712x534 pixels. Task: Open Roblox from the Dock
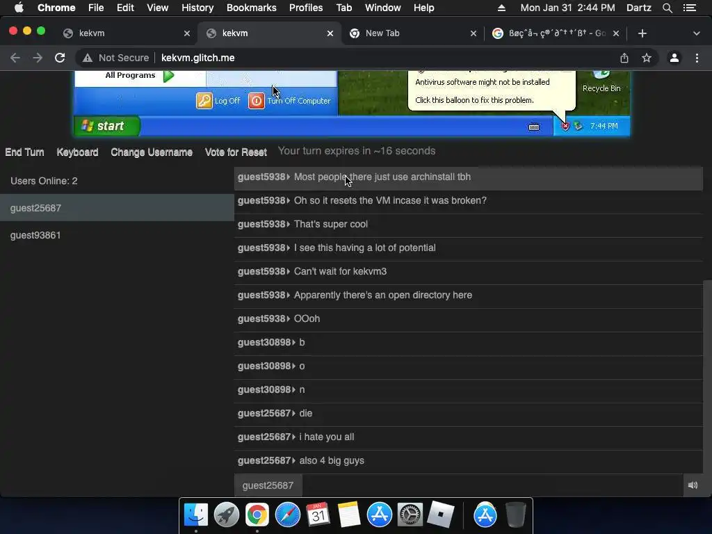tap(440, 515)
